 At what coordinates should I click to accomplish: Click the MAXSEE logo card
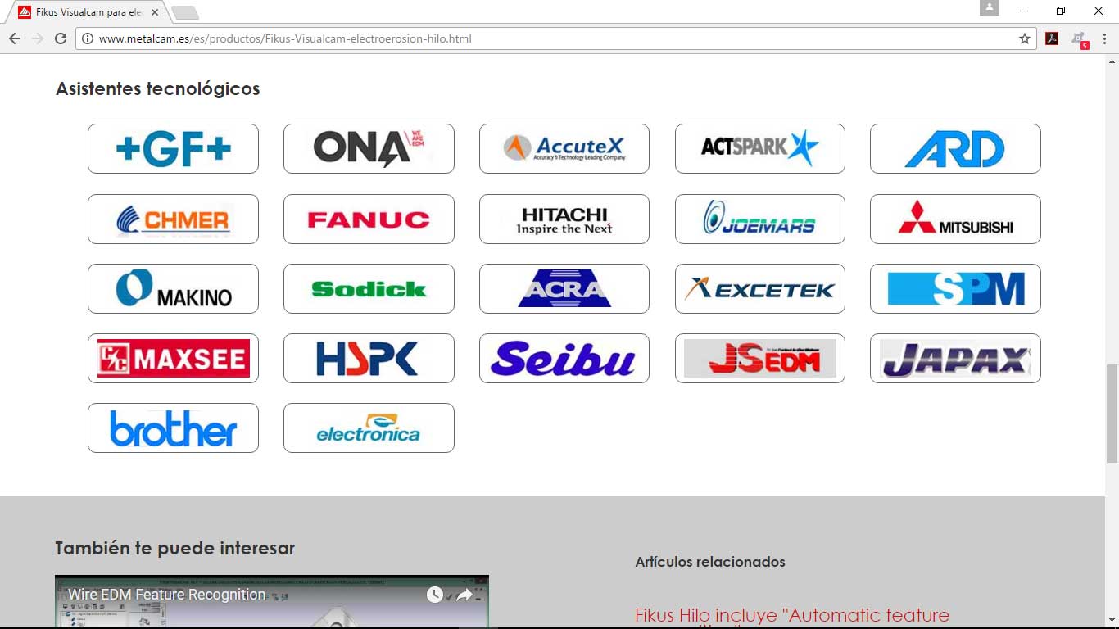(173, 358)
